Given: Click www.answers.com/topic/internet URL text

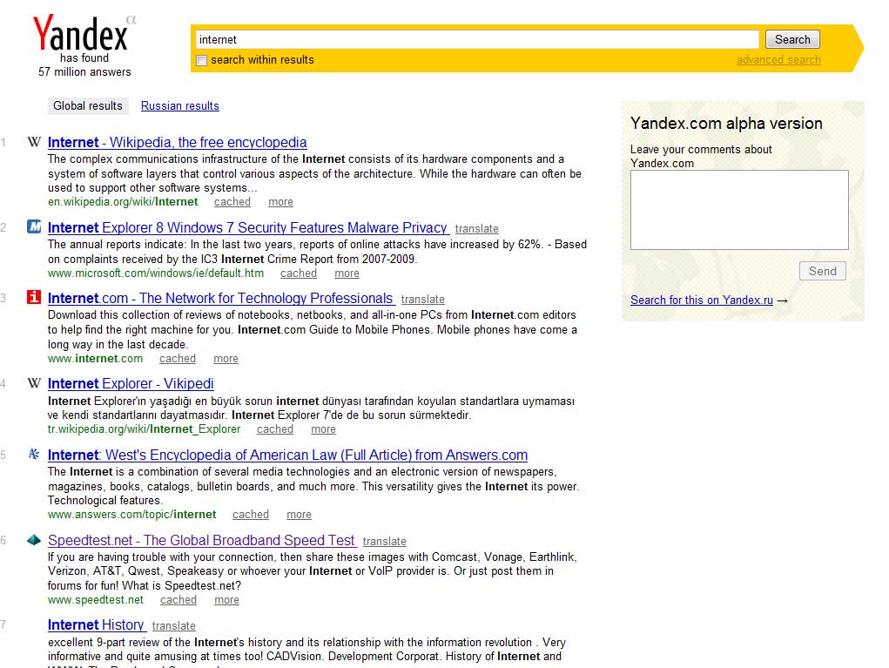Looking at the screenshot, I should coord(132,515).
